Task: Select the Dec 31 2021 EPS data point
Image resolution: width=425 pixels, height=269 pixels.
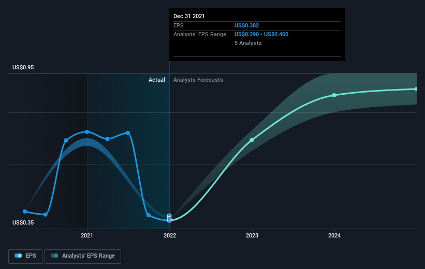Action: 169,218
